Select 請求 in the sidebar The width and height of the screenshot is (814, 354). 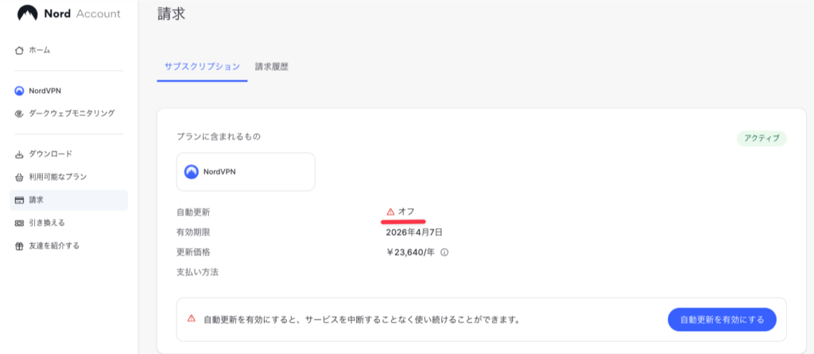pos(68,200)
